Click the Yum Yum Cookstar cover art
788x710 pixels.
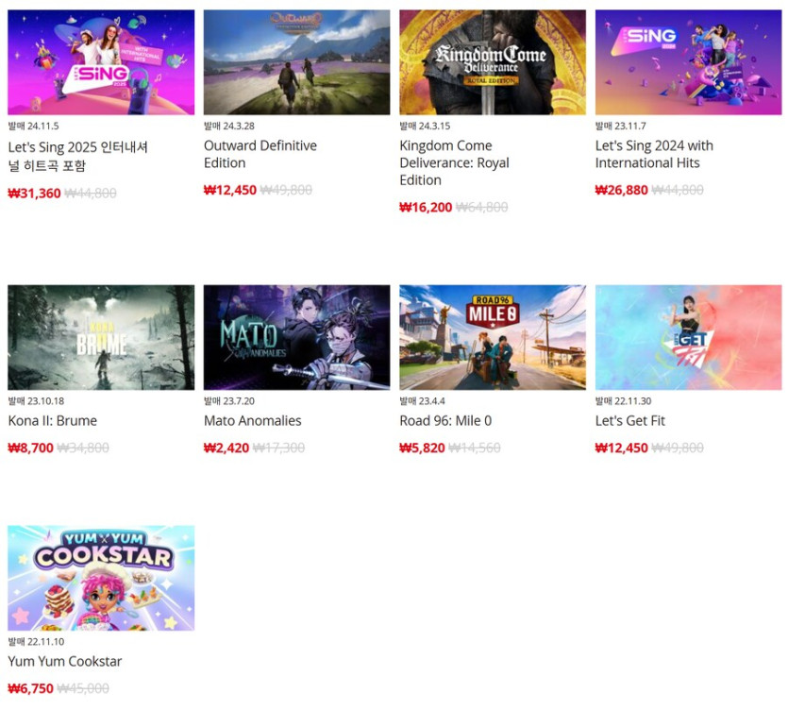tap(101, 578)
